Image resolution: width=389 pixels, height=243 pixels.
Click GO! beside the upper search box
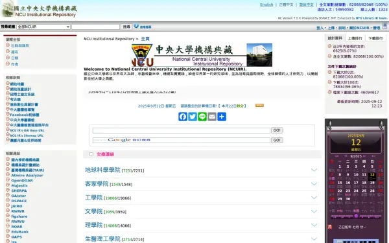point(277,130)
